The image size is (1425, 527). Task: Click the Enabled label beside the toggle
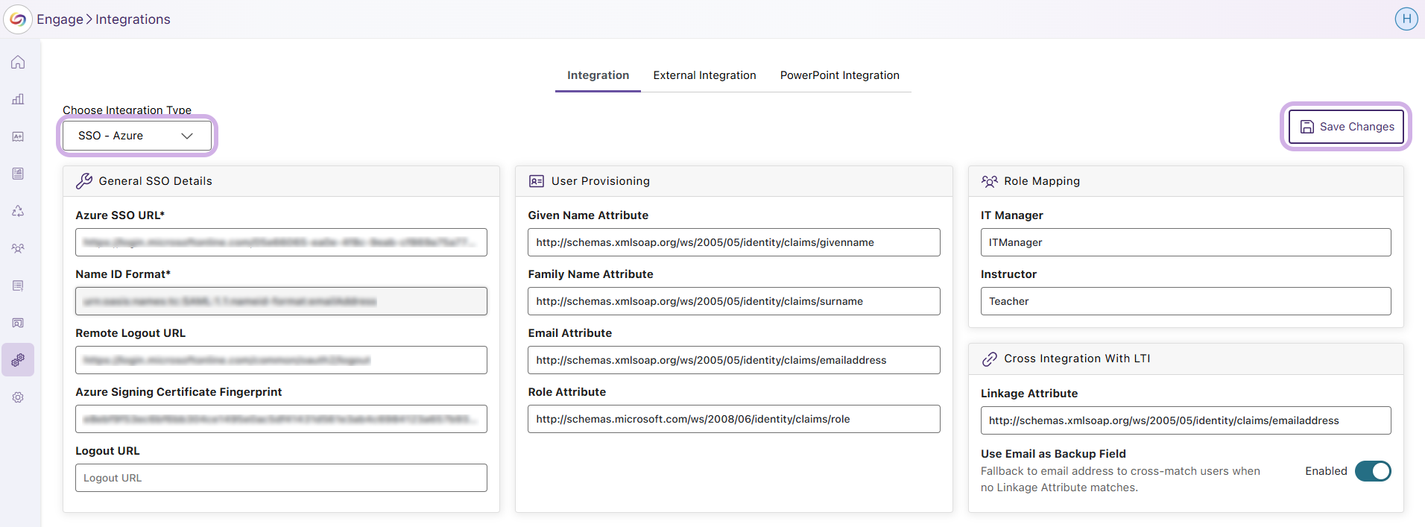tap(1326, 471)
